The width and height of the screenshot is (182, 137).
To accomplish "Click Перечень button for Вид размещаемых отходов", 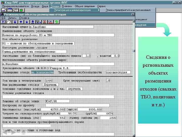I will pos(50,85).
